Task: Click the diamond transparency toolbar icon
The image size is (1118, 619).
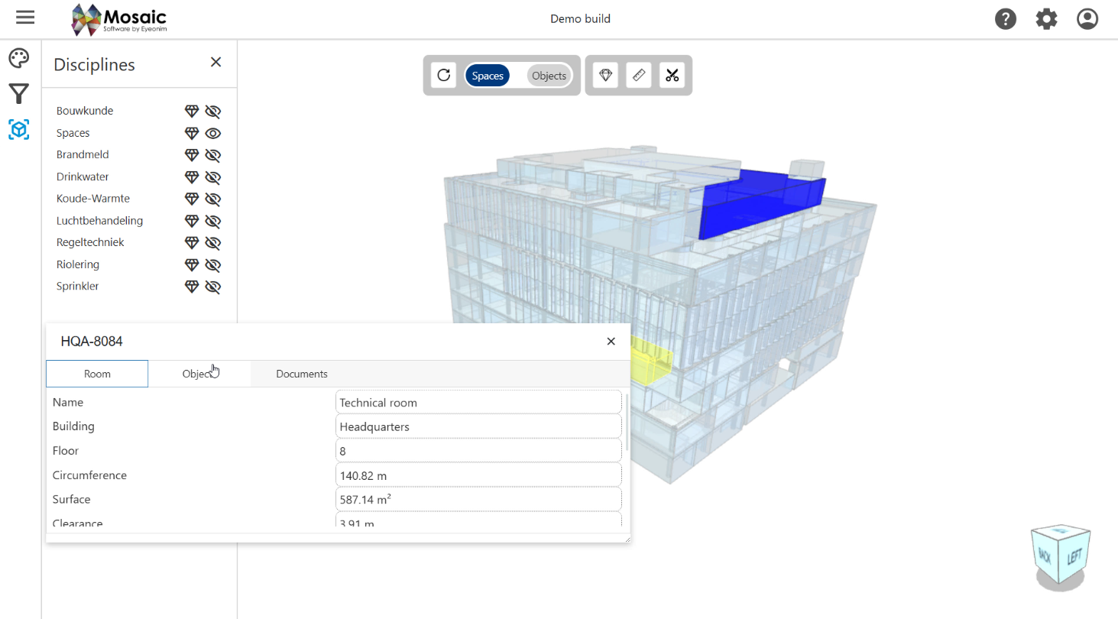Action: click(x=605, y=75)
